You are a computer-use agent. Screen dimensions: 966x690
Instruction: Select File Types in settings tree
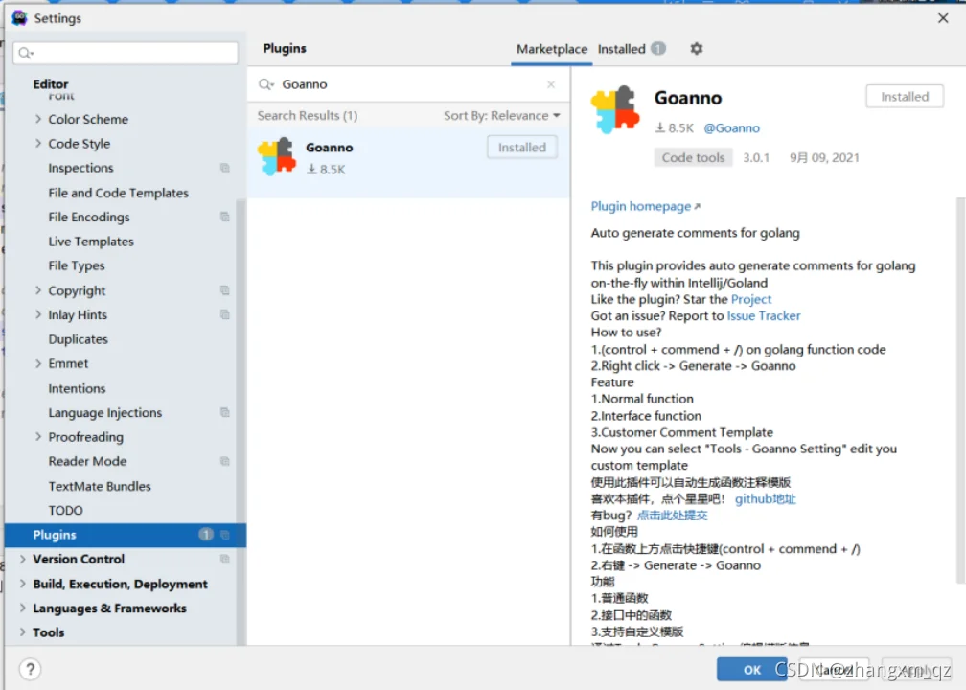[77, 266]
